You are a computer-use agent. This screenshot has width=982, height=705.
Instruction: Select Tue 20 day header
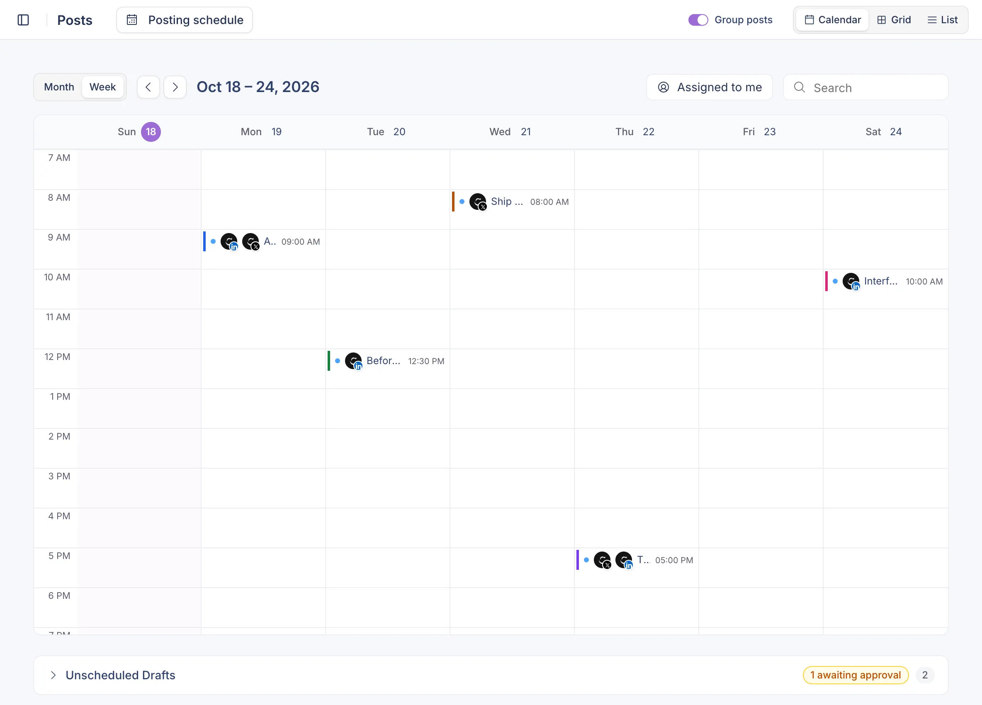pos(386,131)
